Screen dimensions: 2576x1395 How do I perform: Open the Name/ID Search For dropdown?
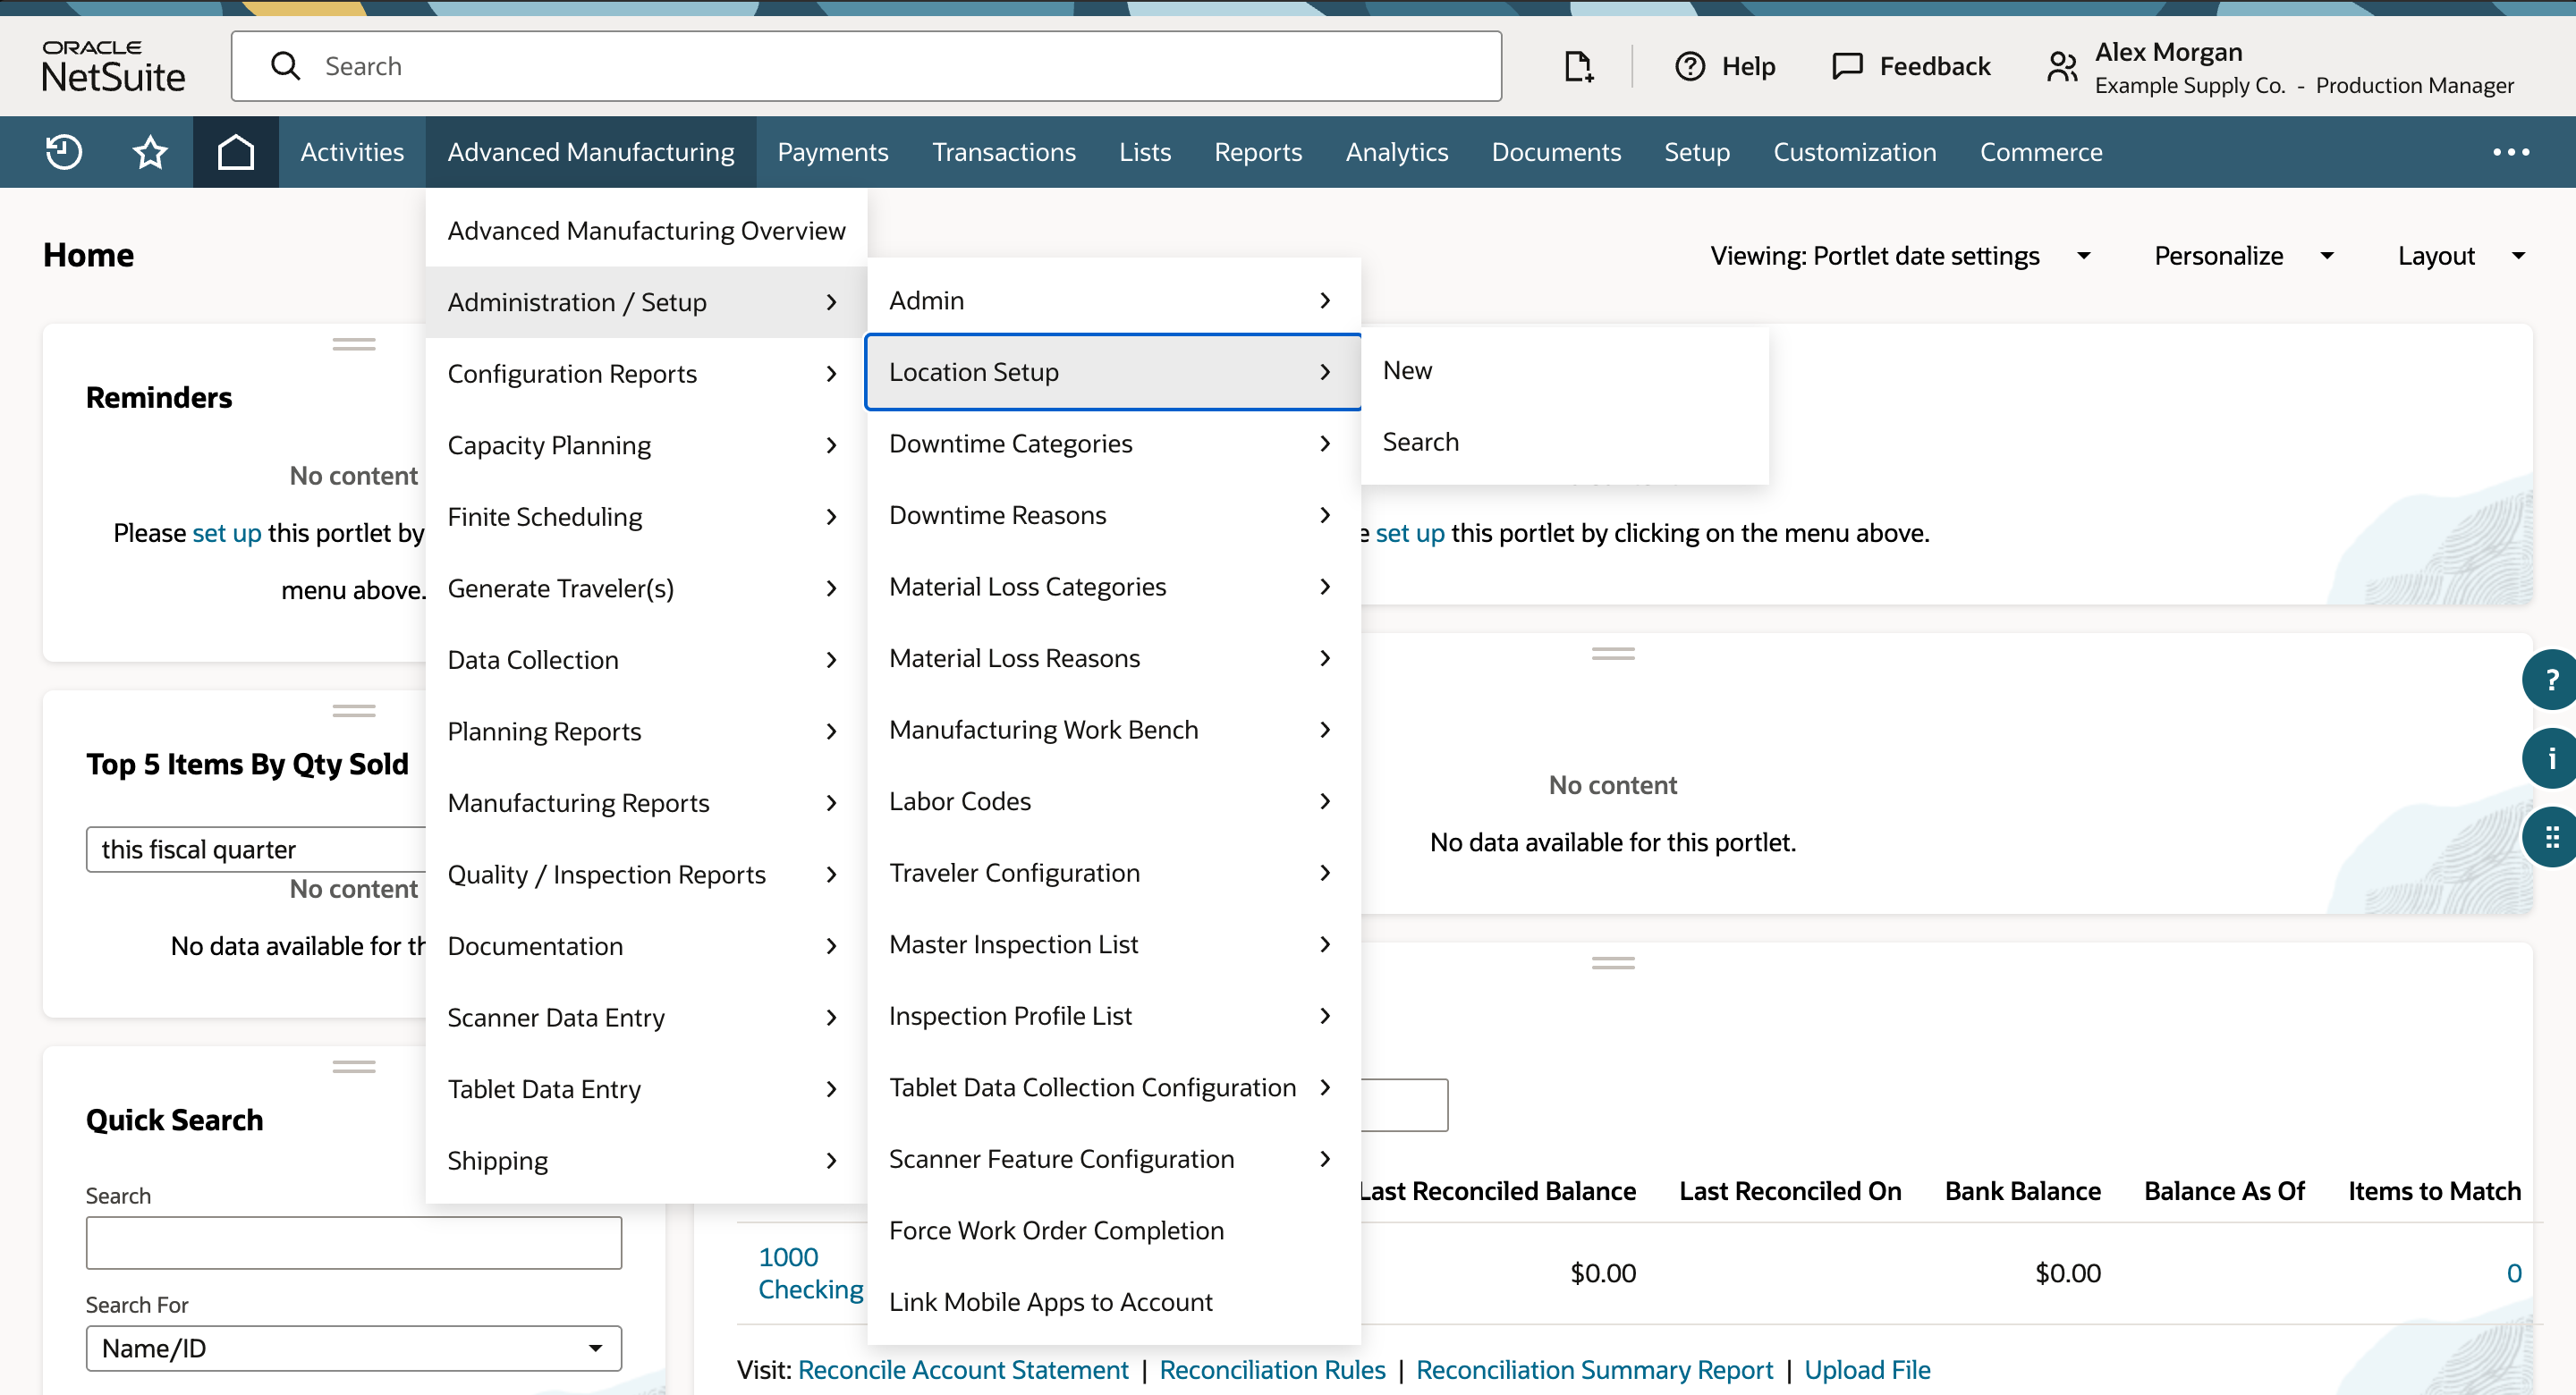click(x=354, y=1348)
